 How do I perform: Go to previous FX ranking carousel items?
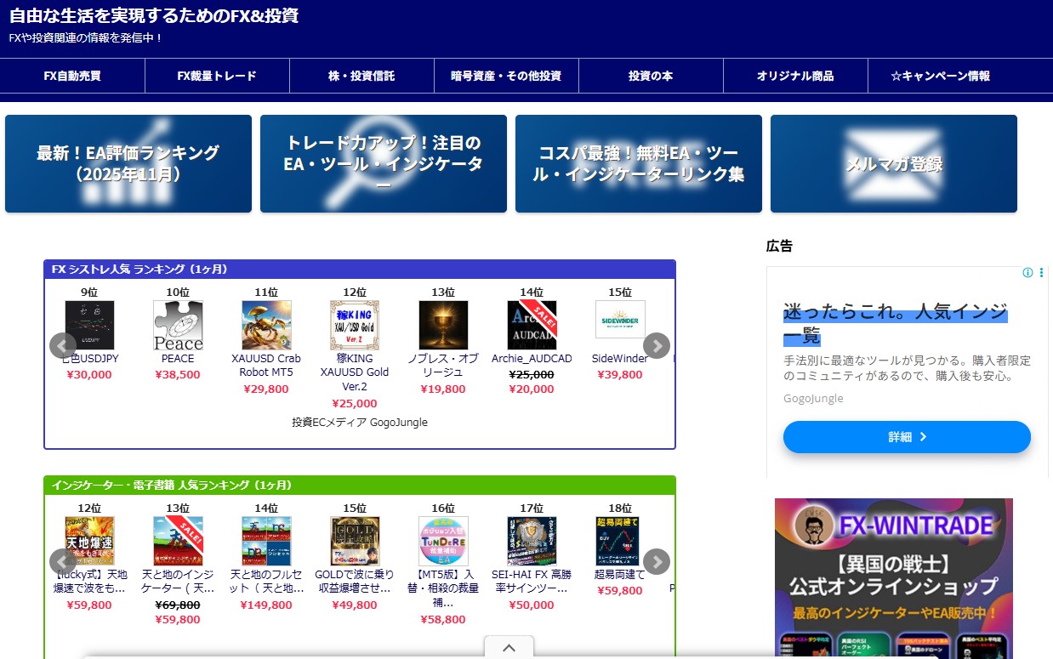62,346
